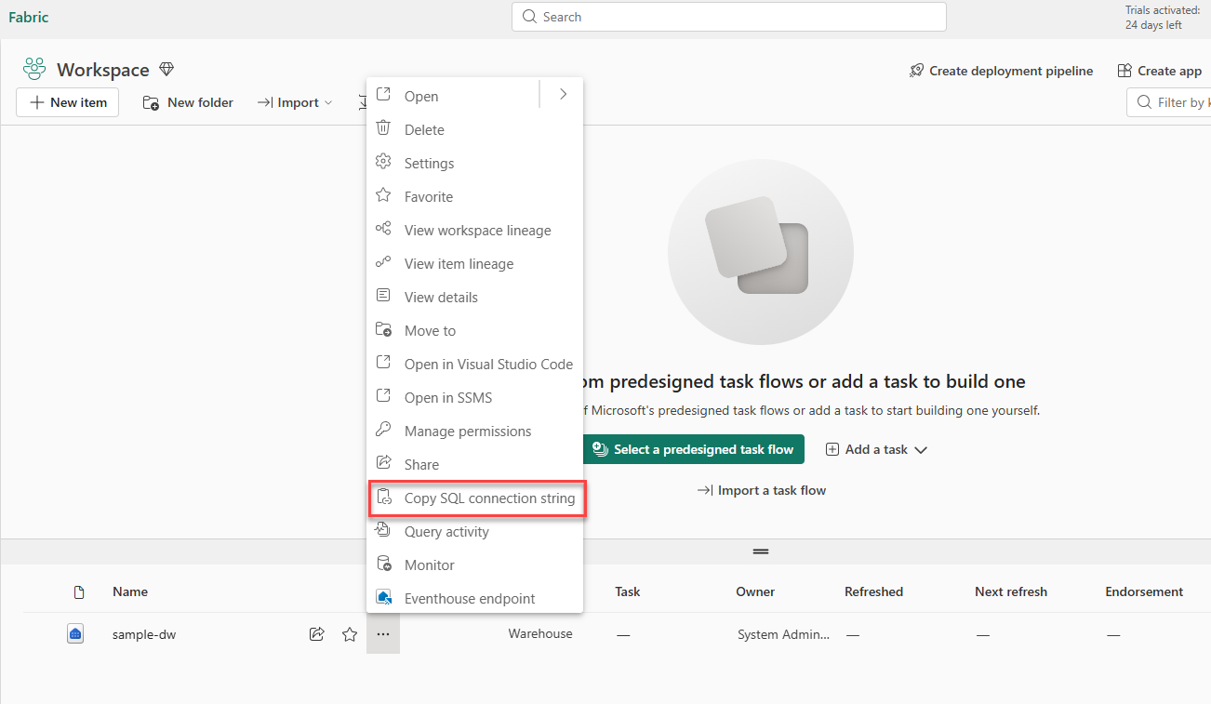The height and width of the screenshot is (704, 1211).
Task: Sort by the Next refresh column header
Action: tap(1011, 591)
